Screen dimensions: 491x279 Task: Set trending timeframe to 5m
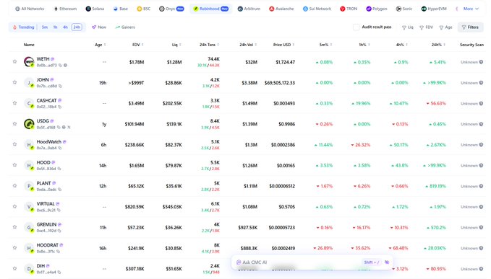pyautogui.click(x=45, y=27)
